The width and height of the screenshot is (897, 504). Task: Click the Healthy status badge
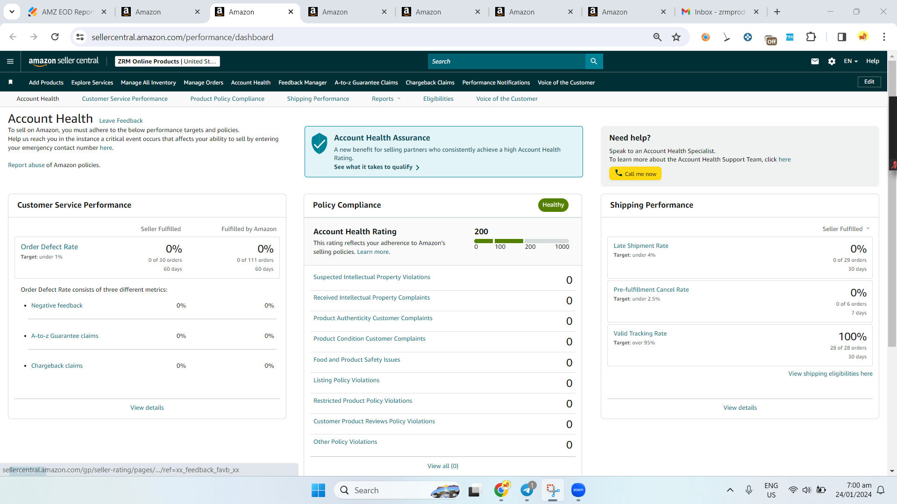pyautogui.click(x=553, y=205)
